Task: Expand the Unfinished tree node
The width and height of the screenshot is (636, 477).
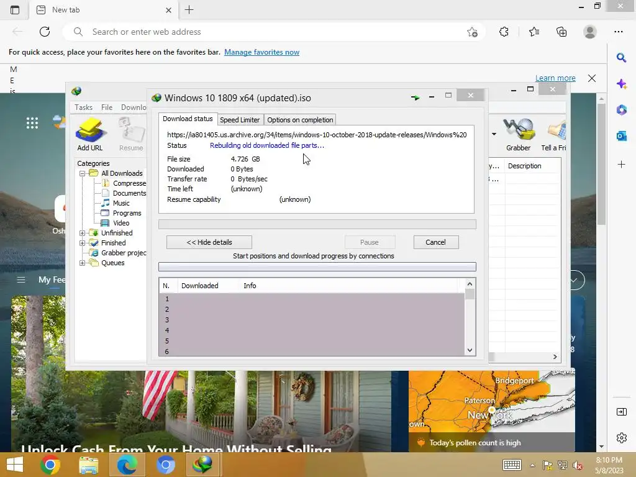Action: point(83,234)
